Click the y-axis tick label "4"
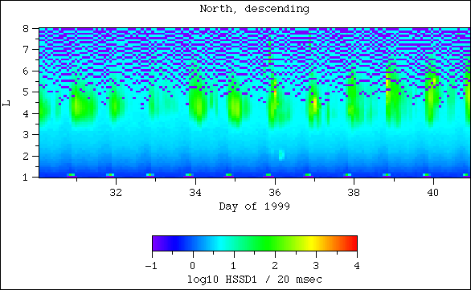 point(26,114)
